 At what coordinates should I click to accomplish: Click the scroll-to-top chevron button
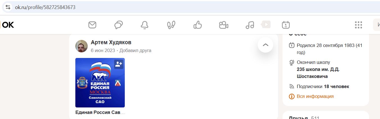coord(265,45)
